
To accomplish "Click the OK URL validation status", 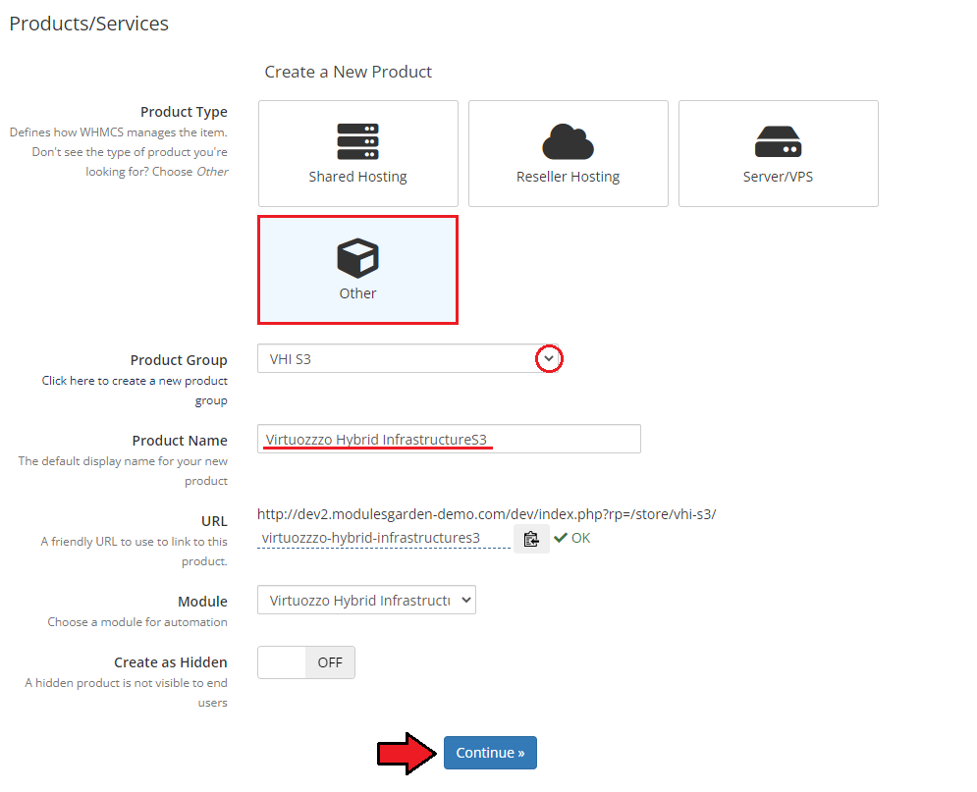I will coord(572,538).
